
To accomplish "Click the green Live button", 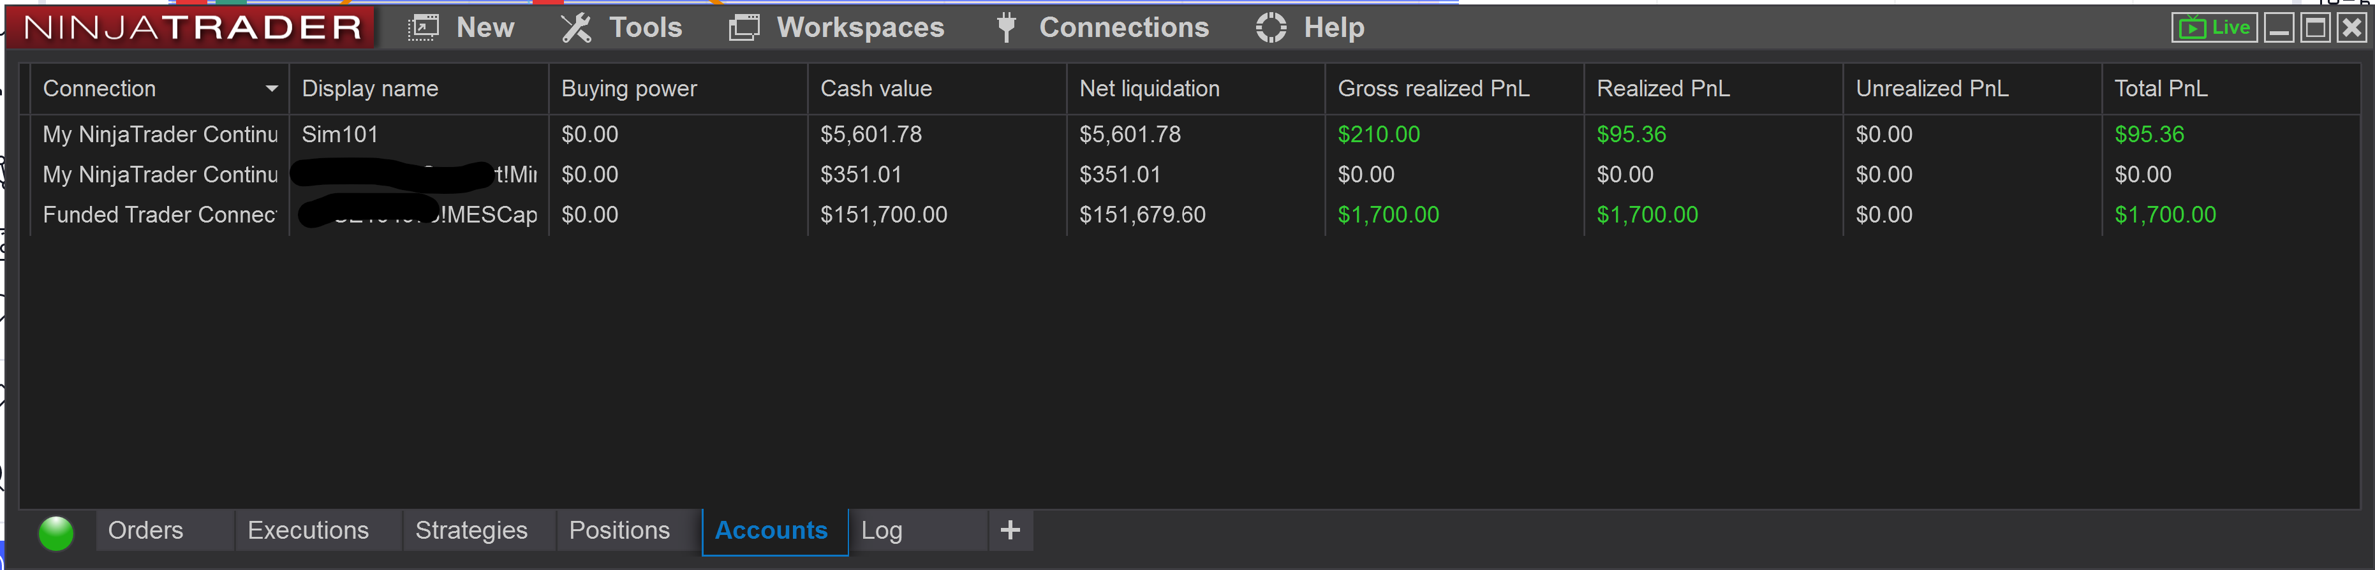I will (x=2214, y=27).
